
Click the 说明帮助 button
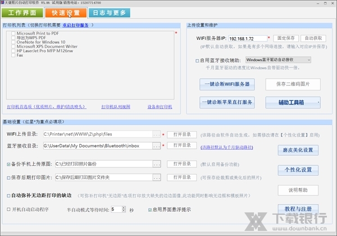pyautogui.click(x=298, y=190)
